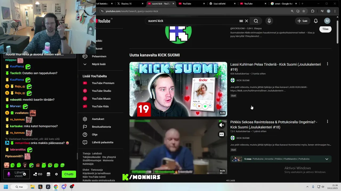The width and height of the screenshot is (341, 191).
Task: Open options menu for Pirkkis Sekoaa video
Action: tap(327, 121)
